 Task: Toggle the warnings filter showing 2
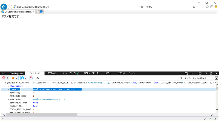tap(15, 78)
